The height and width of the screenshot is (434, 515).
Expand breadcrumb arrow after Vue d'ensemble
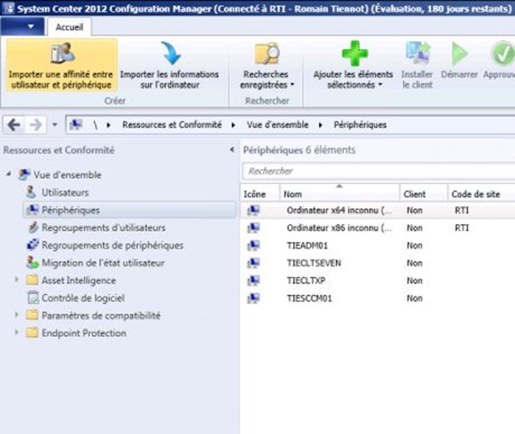pos(321,125)
